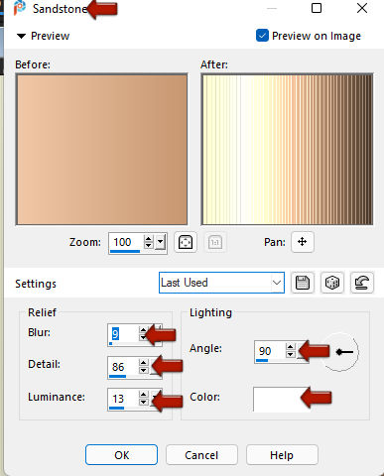
Task: Collapse the Preview section triangle
Action: [x=22, y=36]
